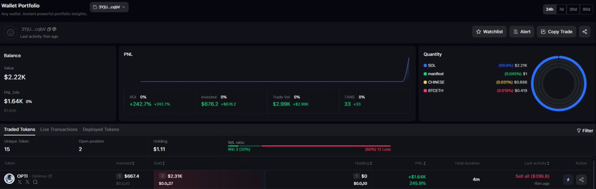Click OPTI invested amount $667.4

click(x=131, y=176)
